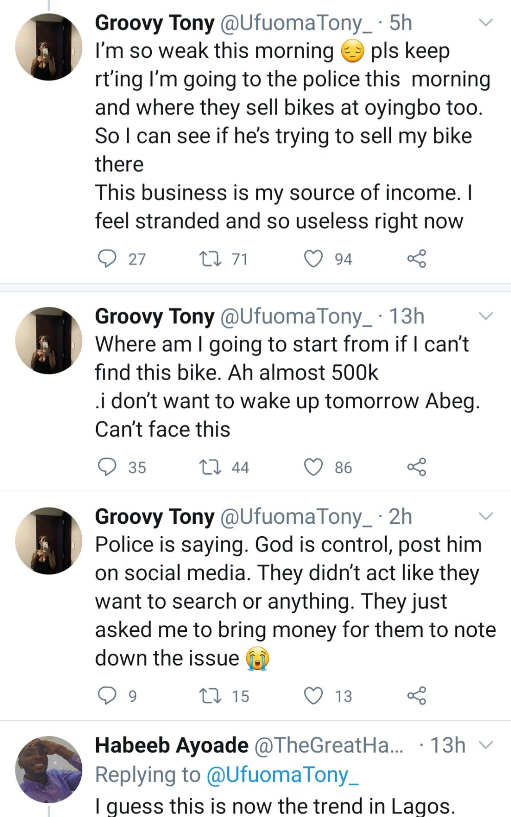Viewport: 511px width, 817px height.
Task: Like the tweet with 86 likes
Action: [x=314, y=467]
